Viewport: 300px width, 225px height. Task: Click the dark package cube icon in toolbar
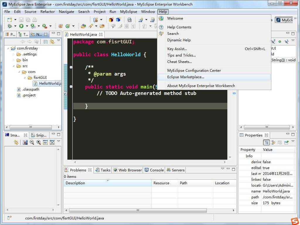[111, 20]
